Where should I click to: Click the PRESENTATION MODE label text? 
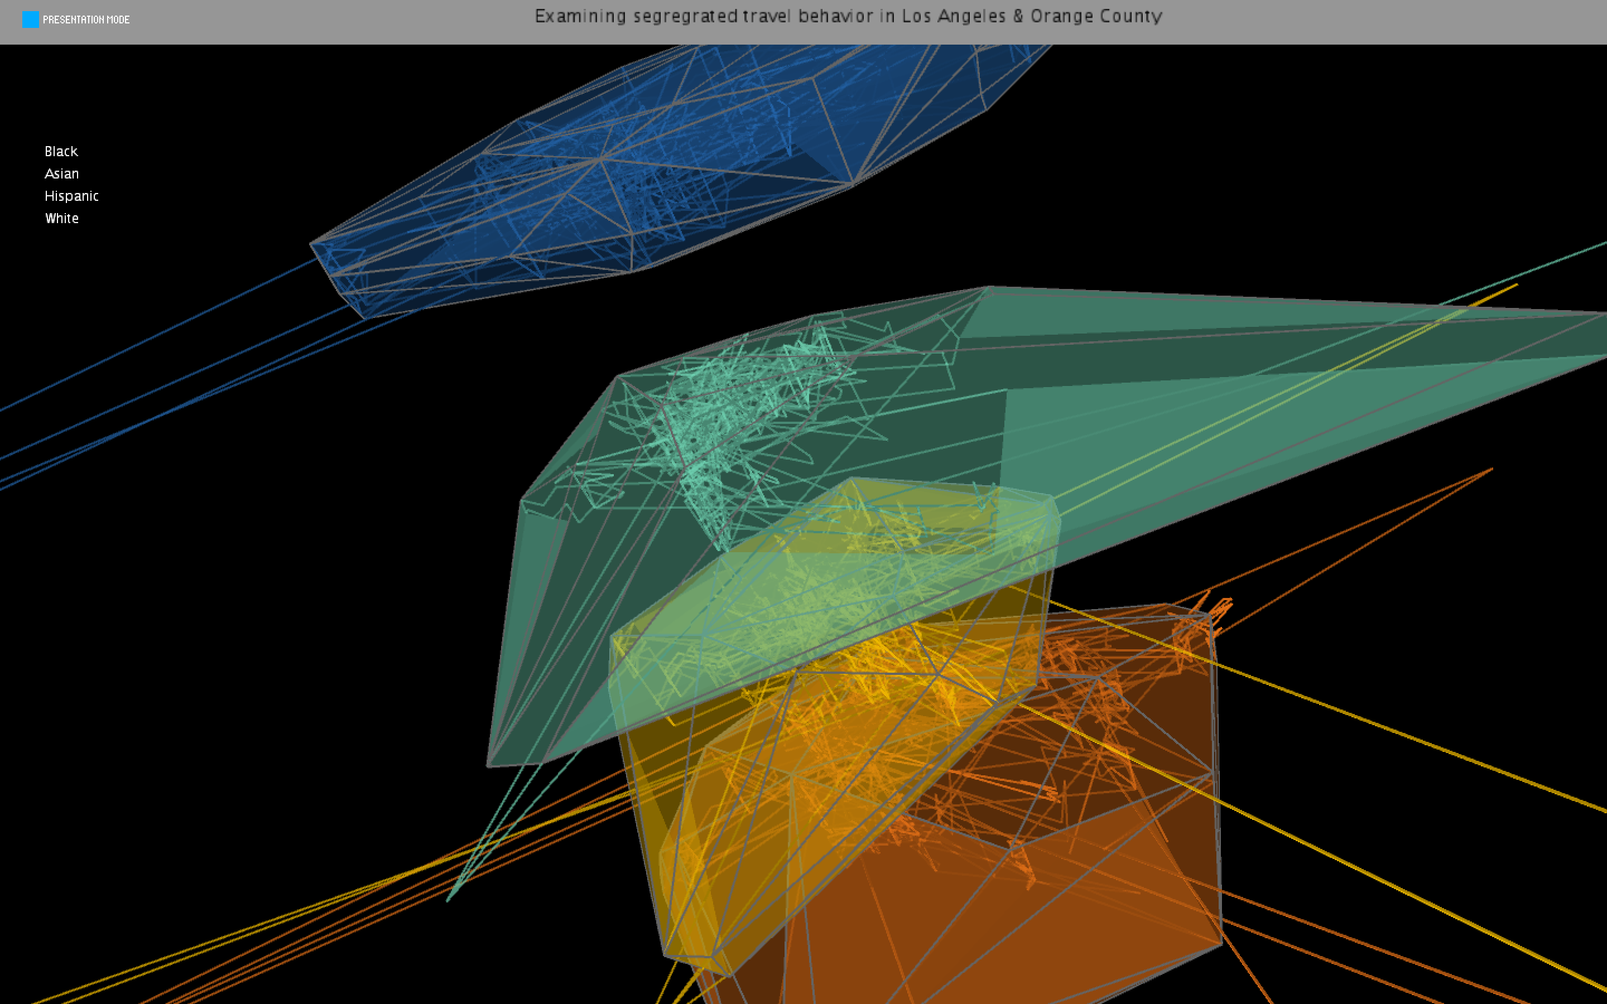tap(86, 20)
